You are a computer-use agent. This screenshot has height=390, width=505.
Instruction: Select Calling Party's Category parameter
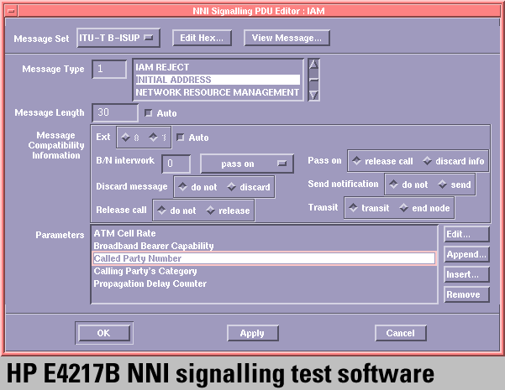(x=264, y=271)
